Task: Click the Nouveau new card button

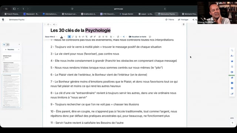Action: coord(10,50)
